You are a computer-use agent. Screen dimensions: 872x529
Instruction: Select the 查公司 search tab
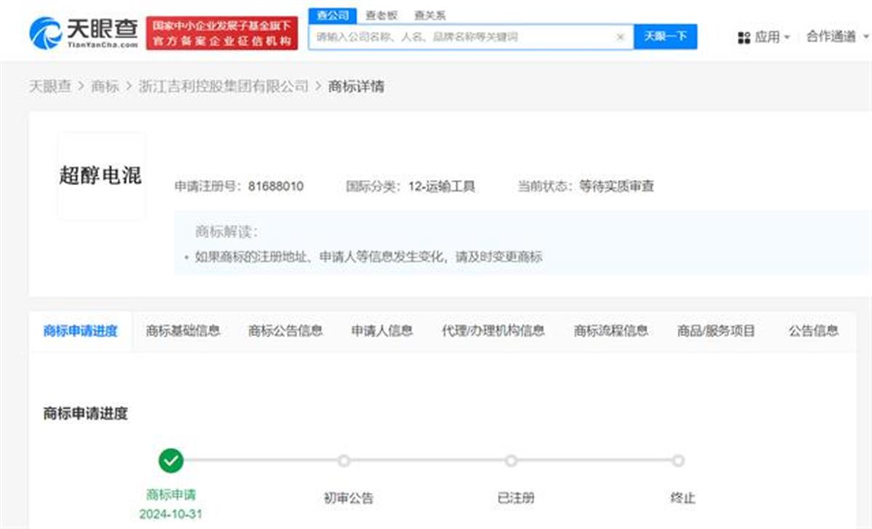click(x=333, y=15)
